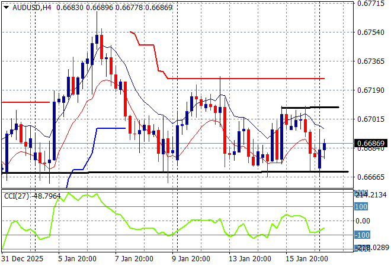Click the 0.67365 price axis label
Image resolution: width=391 pixels, height=266 pixels.
[x=371, y=61]
